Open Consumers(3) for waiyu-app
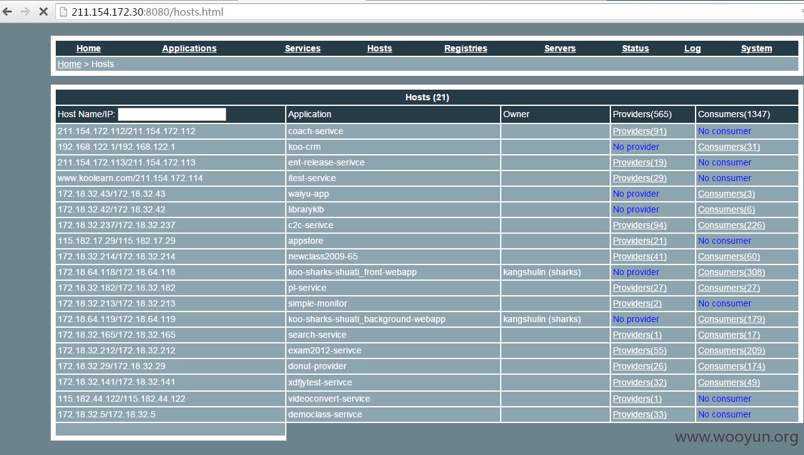The height and width of the screenshot is (455, 804). pos(726,194)
